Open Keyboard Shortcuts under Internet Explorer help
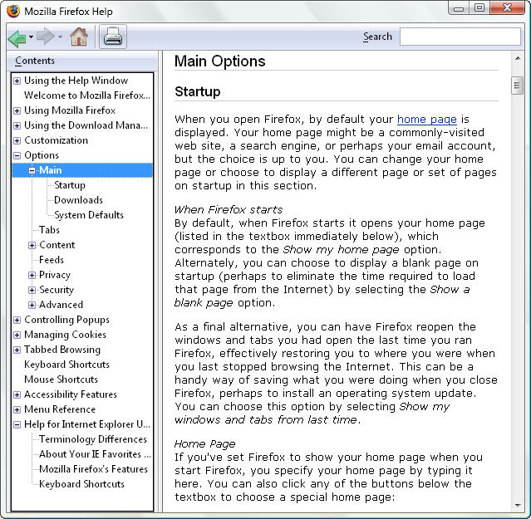531x519 pixels. [81, 484]
